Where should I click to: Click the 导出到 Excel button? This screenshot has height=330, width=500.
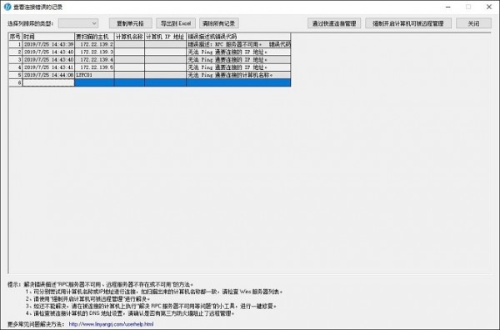tap(176, 23)
